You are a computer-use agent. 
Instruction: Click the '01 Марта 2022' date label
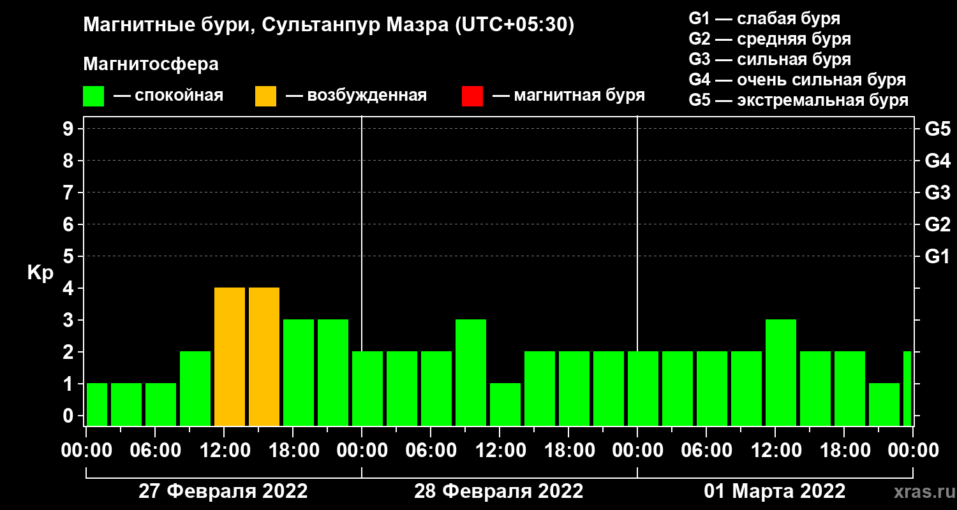(x=775, y=492)
